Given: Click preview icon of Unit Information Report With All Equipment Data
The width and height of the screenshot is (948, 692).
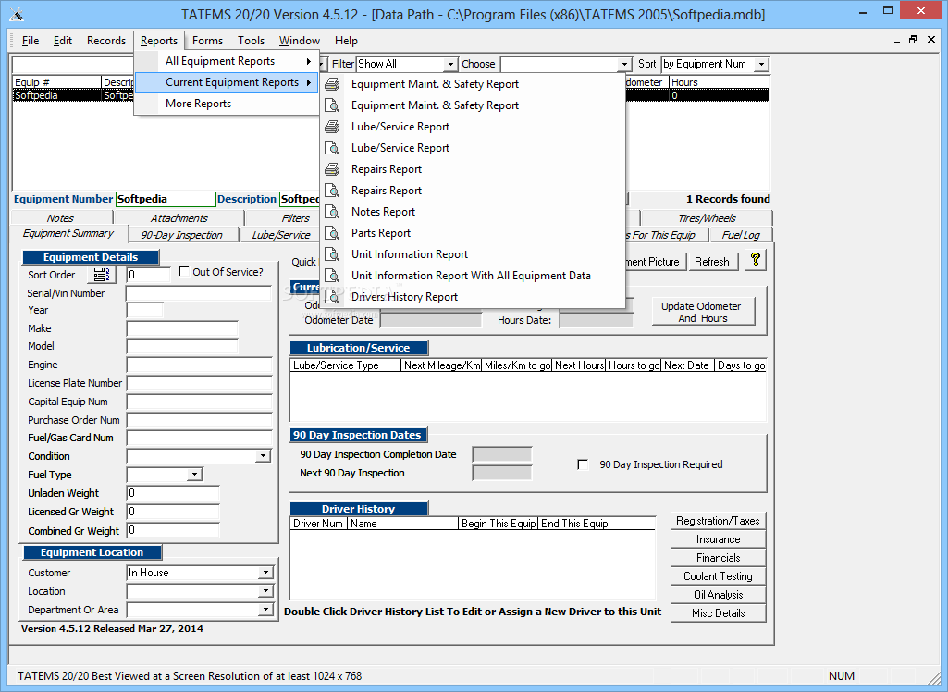Looking at the screenshot, I should point(332,276).
